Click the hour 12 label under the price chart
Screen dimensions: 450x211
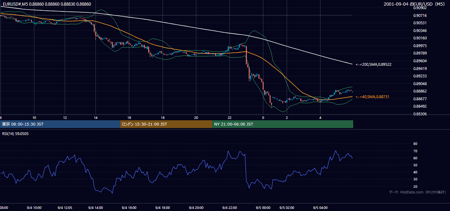click(65, 117)
